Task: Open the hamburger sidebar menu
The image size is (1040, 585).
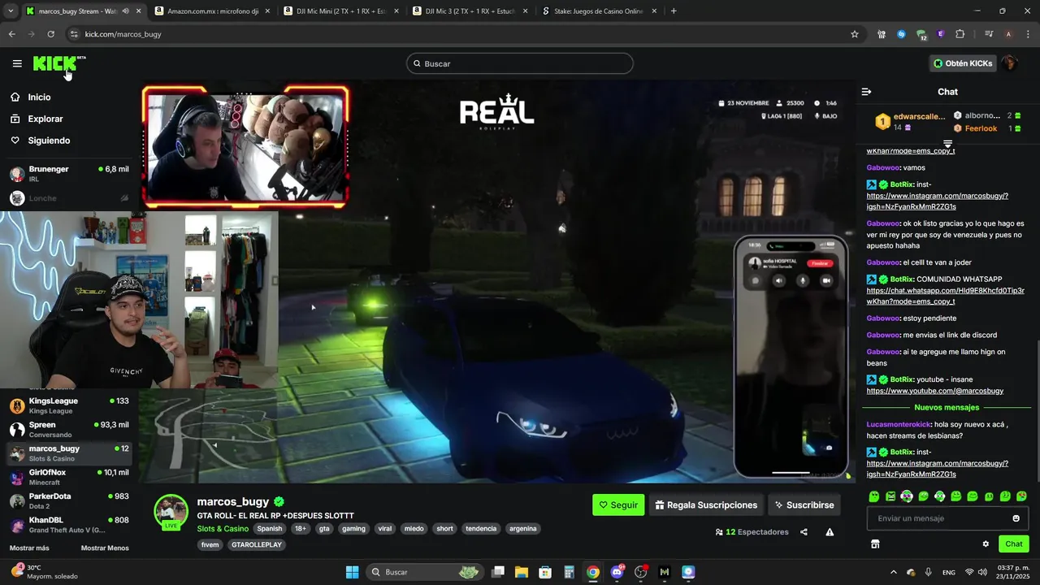Action: 17,63
